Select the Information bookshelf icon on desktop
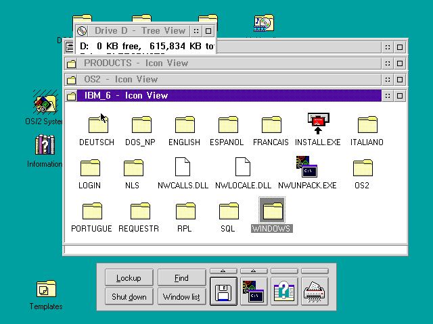The height and width of the screenshot is (324, 433). (45, 144)
